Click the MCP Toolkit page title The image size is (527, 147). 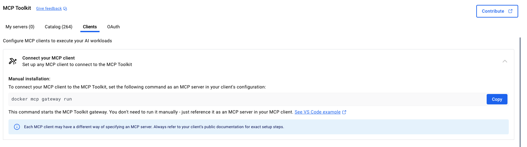[x=17, y=8]
